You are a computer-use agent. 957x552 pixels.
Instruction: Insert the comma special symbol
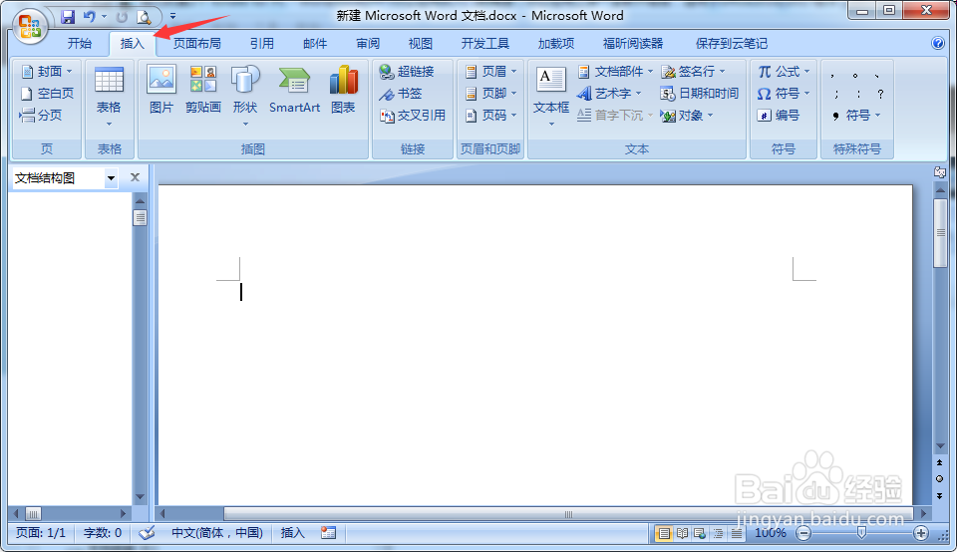[831, 76]
